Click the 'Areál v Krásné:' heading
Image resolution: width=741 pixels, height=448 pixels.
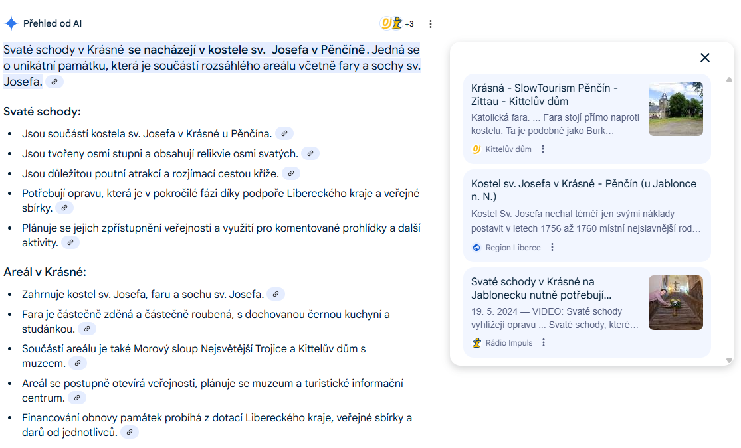point(45,272)
